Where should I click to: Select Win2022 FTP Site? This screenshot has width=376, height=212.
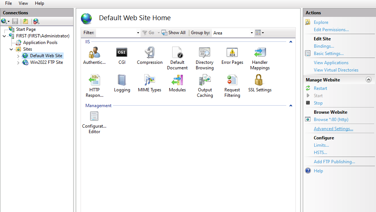pos(46,62)
